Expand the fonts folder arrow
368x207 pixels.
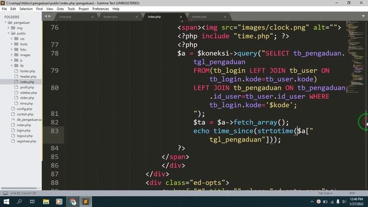coord(11,44)
